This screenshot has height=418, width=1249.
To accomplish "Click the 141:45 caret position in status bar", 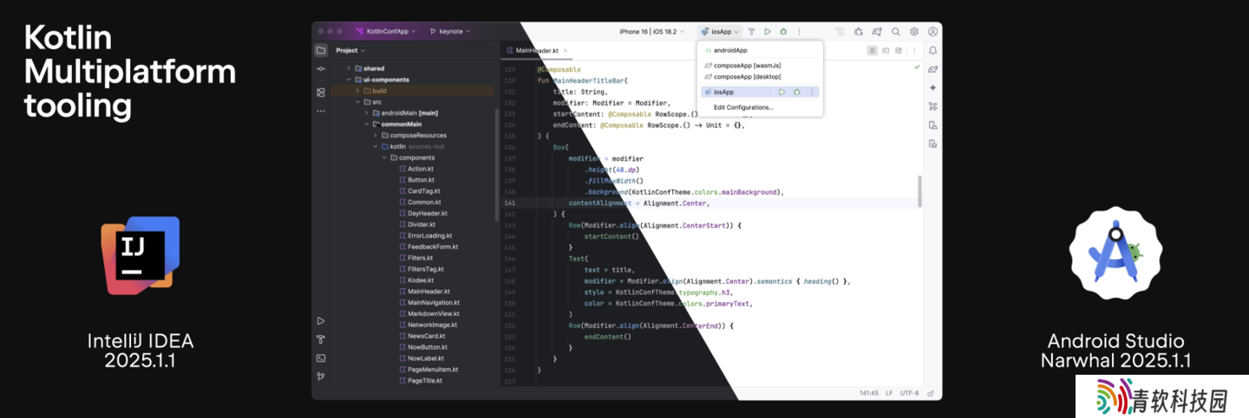I will [x=869, y=392].
